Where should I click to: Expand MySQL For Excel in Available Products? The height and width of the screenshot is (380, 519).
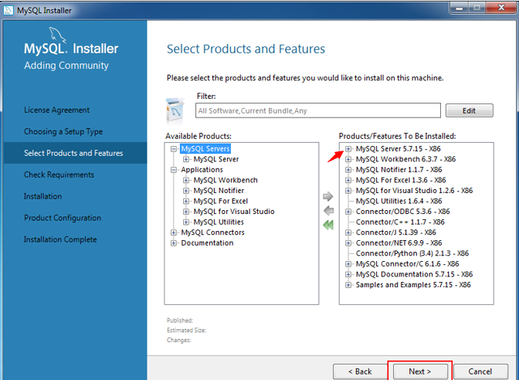186,202
